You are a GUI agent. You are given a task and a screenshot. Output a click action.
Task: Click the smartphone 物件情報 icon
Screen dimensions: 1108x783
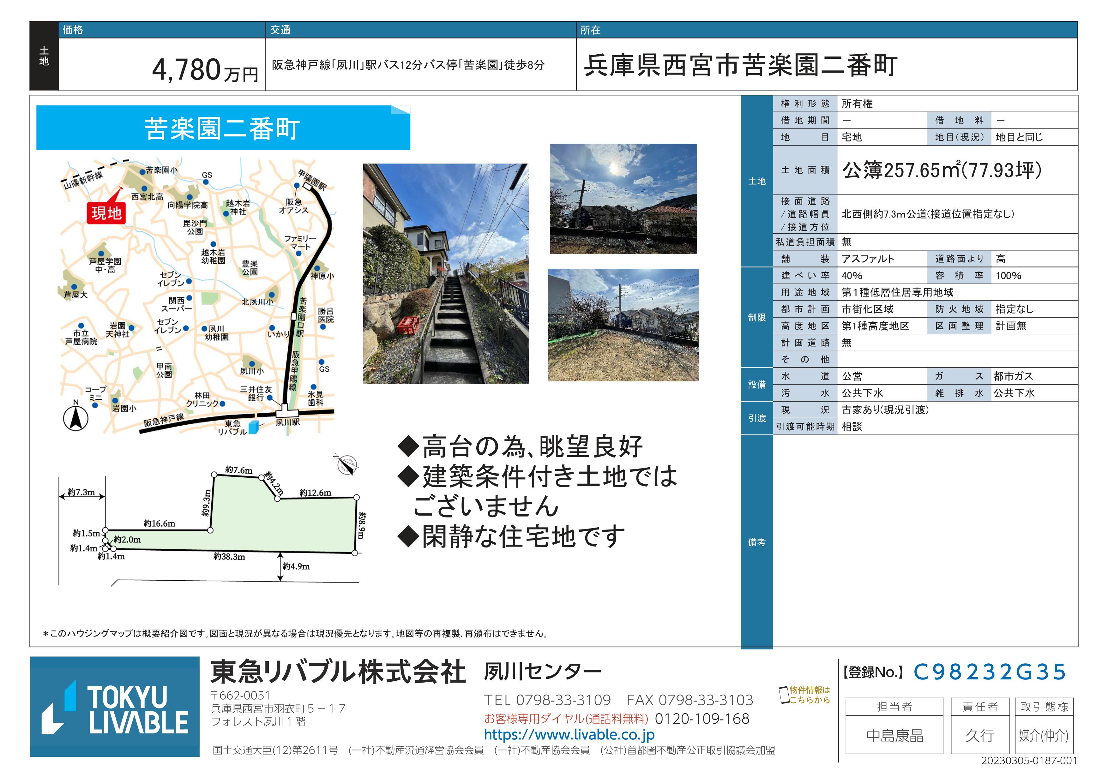[x=784, y=695]
